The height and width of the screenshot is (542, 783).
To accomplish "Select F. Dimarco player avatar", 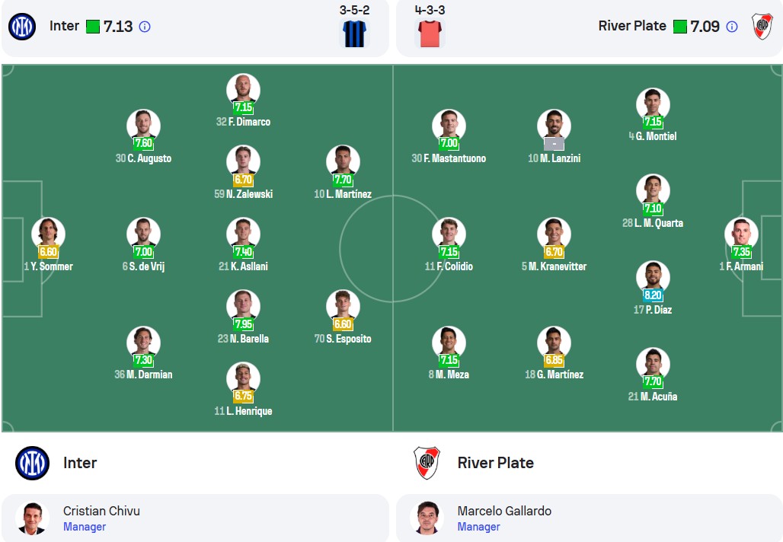I will (243, 90).
